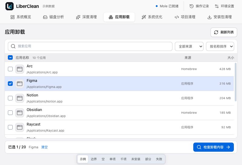Screen dimensions: 242x165
Task: Open 操作记录 history
Action: point(199,6)
